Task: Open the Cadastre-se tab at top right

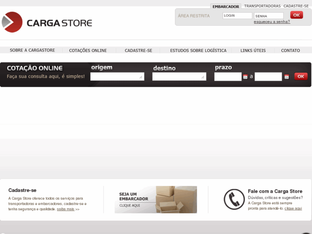Action: click(296, 6)
